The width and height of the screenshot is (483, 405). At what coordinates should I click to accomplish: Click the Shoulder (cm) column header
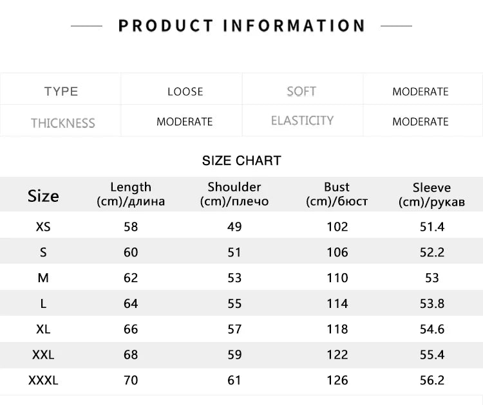tap(234, 194)
